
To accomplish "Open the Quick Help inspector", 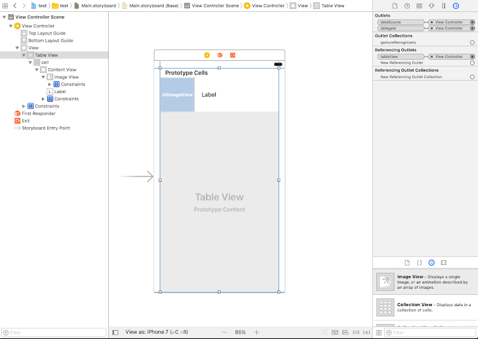I will (x=407, y=6).
